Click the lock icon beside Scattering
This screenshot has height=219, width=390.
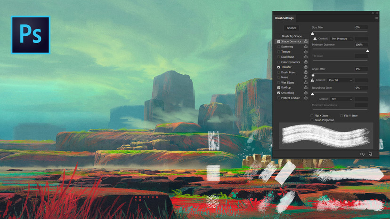(x=306, y=47)
